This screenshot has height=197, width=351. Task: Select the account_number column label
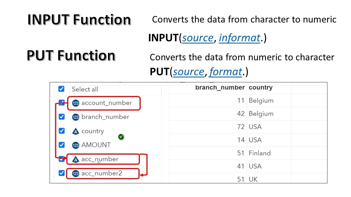(107, 103)
